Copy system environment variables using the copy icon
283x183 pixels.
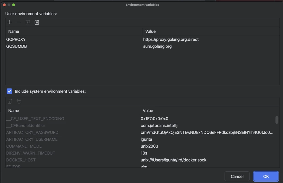10,101
